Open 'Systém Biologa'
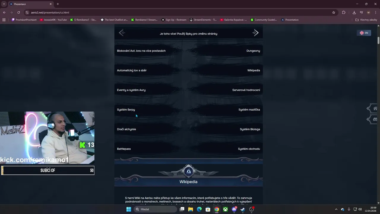Screen dimensions: 380x214 tap(250, 129)
